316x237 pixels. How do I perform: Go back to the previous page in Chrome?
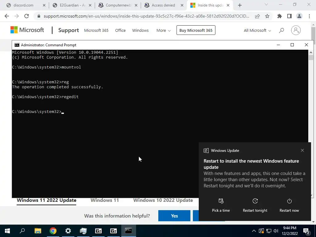point(7,16)
